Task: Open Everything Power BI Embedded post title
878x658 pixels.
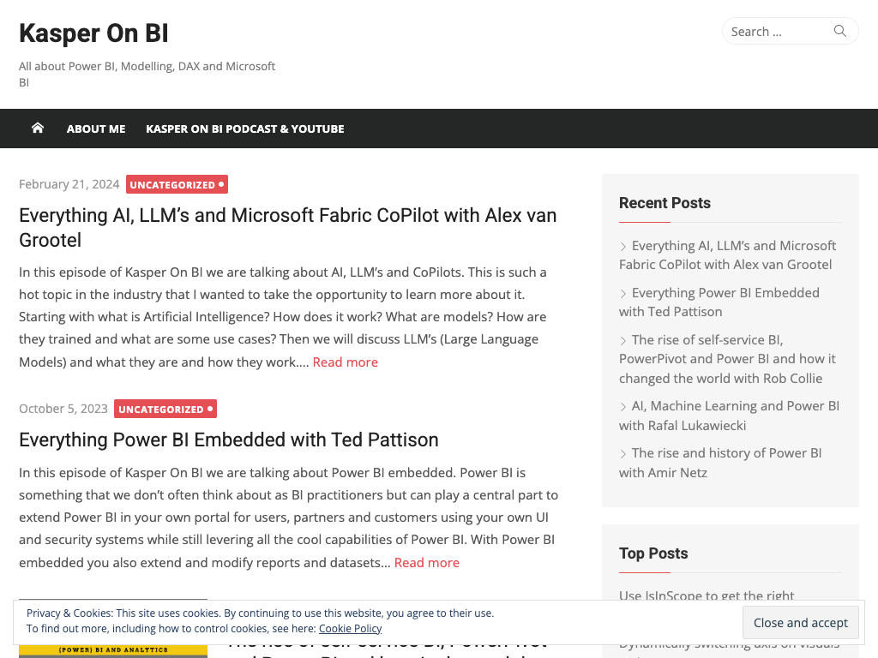Action: pyautogui.click(x=229, y=440)
